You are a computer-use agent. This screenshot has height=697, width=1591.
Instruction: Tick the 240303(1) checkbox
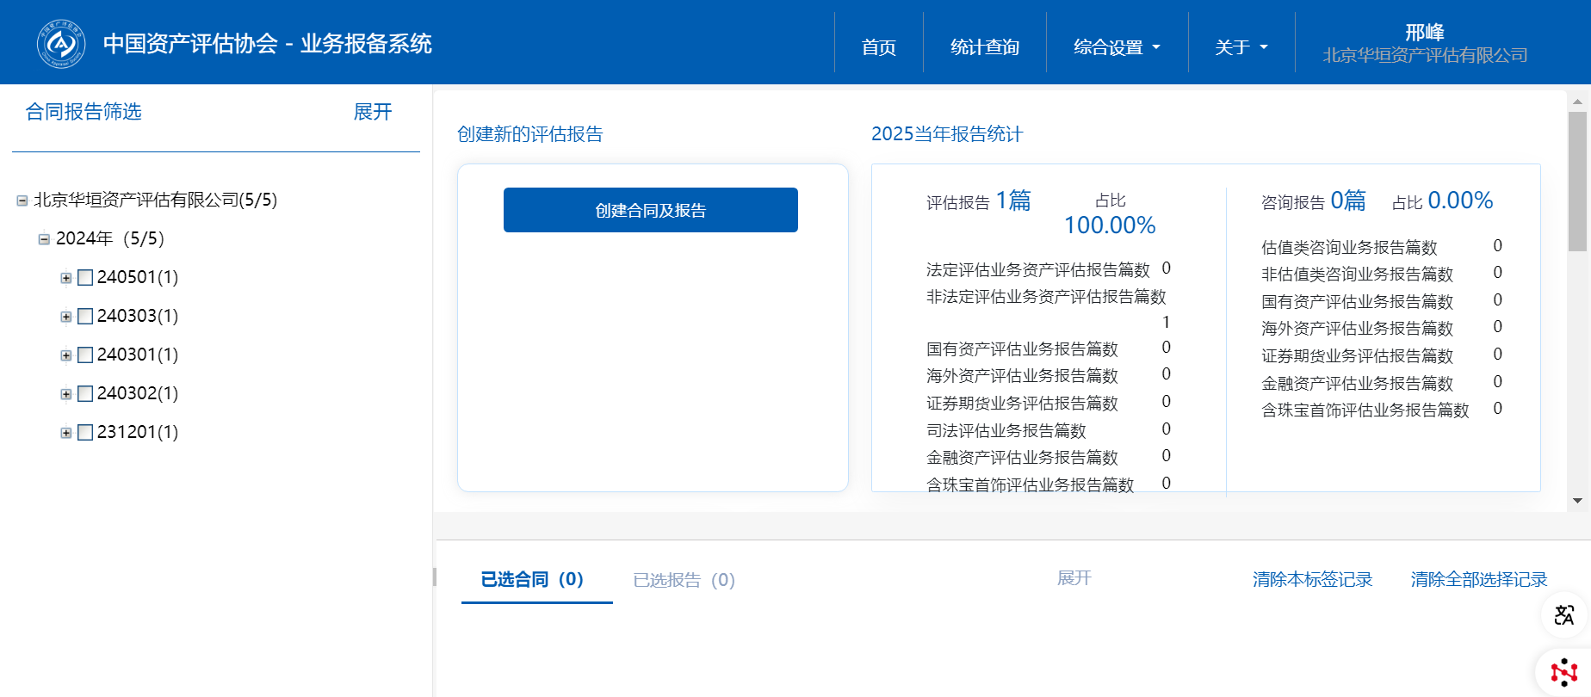click(85, 317)
